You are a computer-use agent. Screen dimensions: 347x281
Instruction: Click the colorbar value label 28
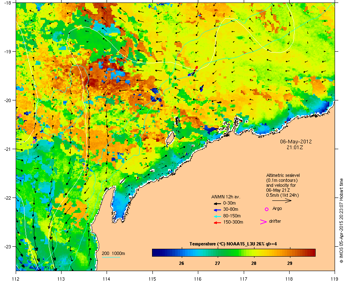tap(254, 263)
